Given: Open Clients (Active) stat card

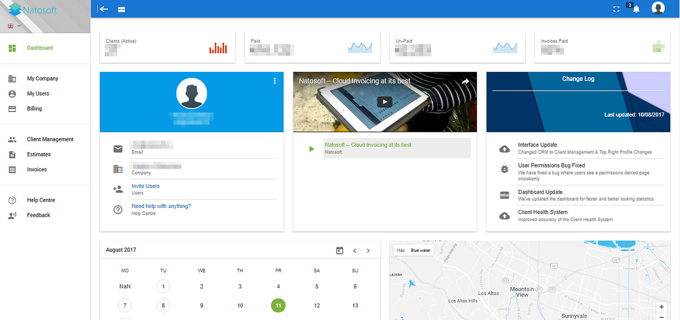Looking at the screenshot, I should [x=167, y=47].
